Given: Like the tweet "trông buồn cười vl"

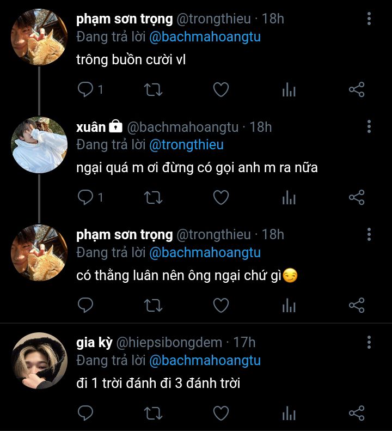Looking at the screenshot, I should 221,89.
